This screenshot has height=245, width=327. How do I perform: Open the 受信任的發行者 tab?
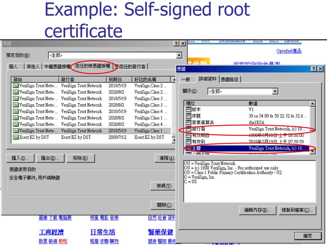(x=130, y=66)
